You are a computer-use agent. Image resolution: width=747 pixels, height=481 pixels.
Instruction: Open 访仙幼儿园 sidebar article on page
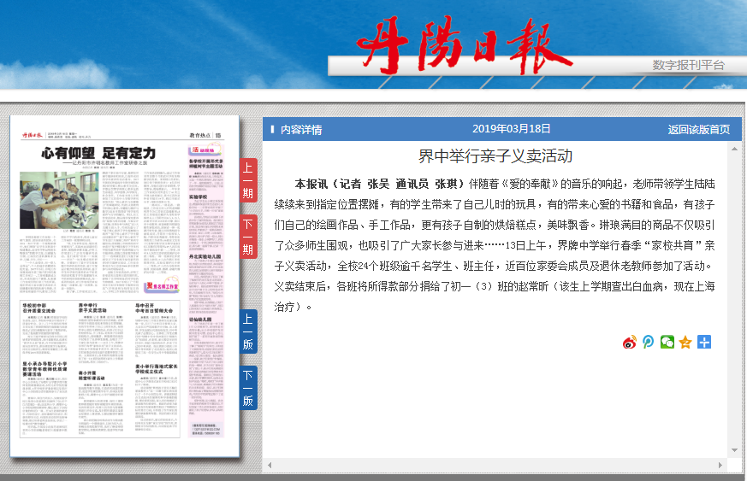(x=200, y=320)
